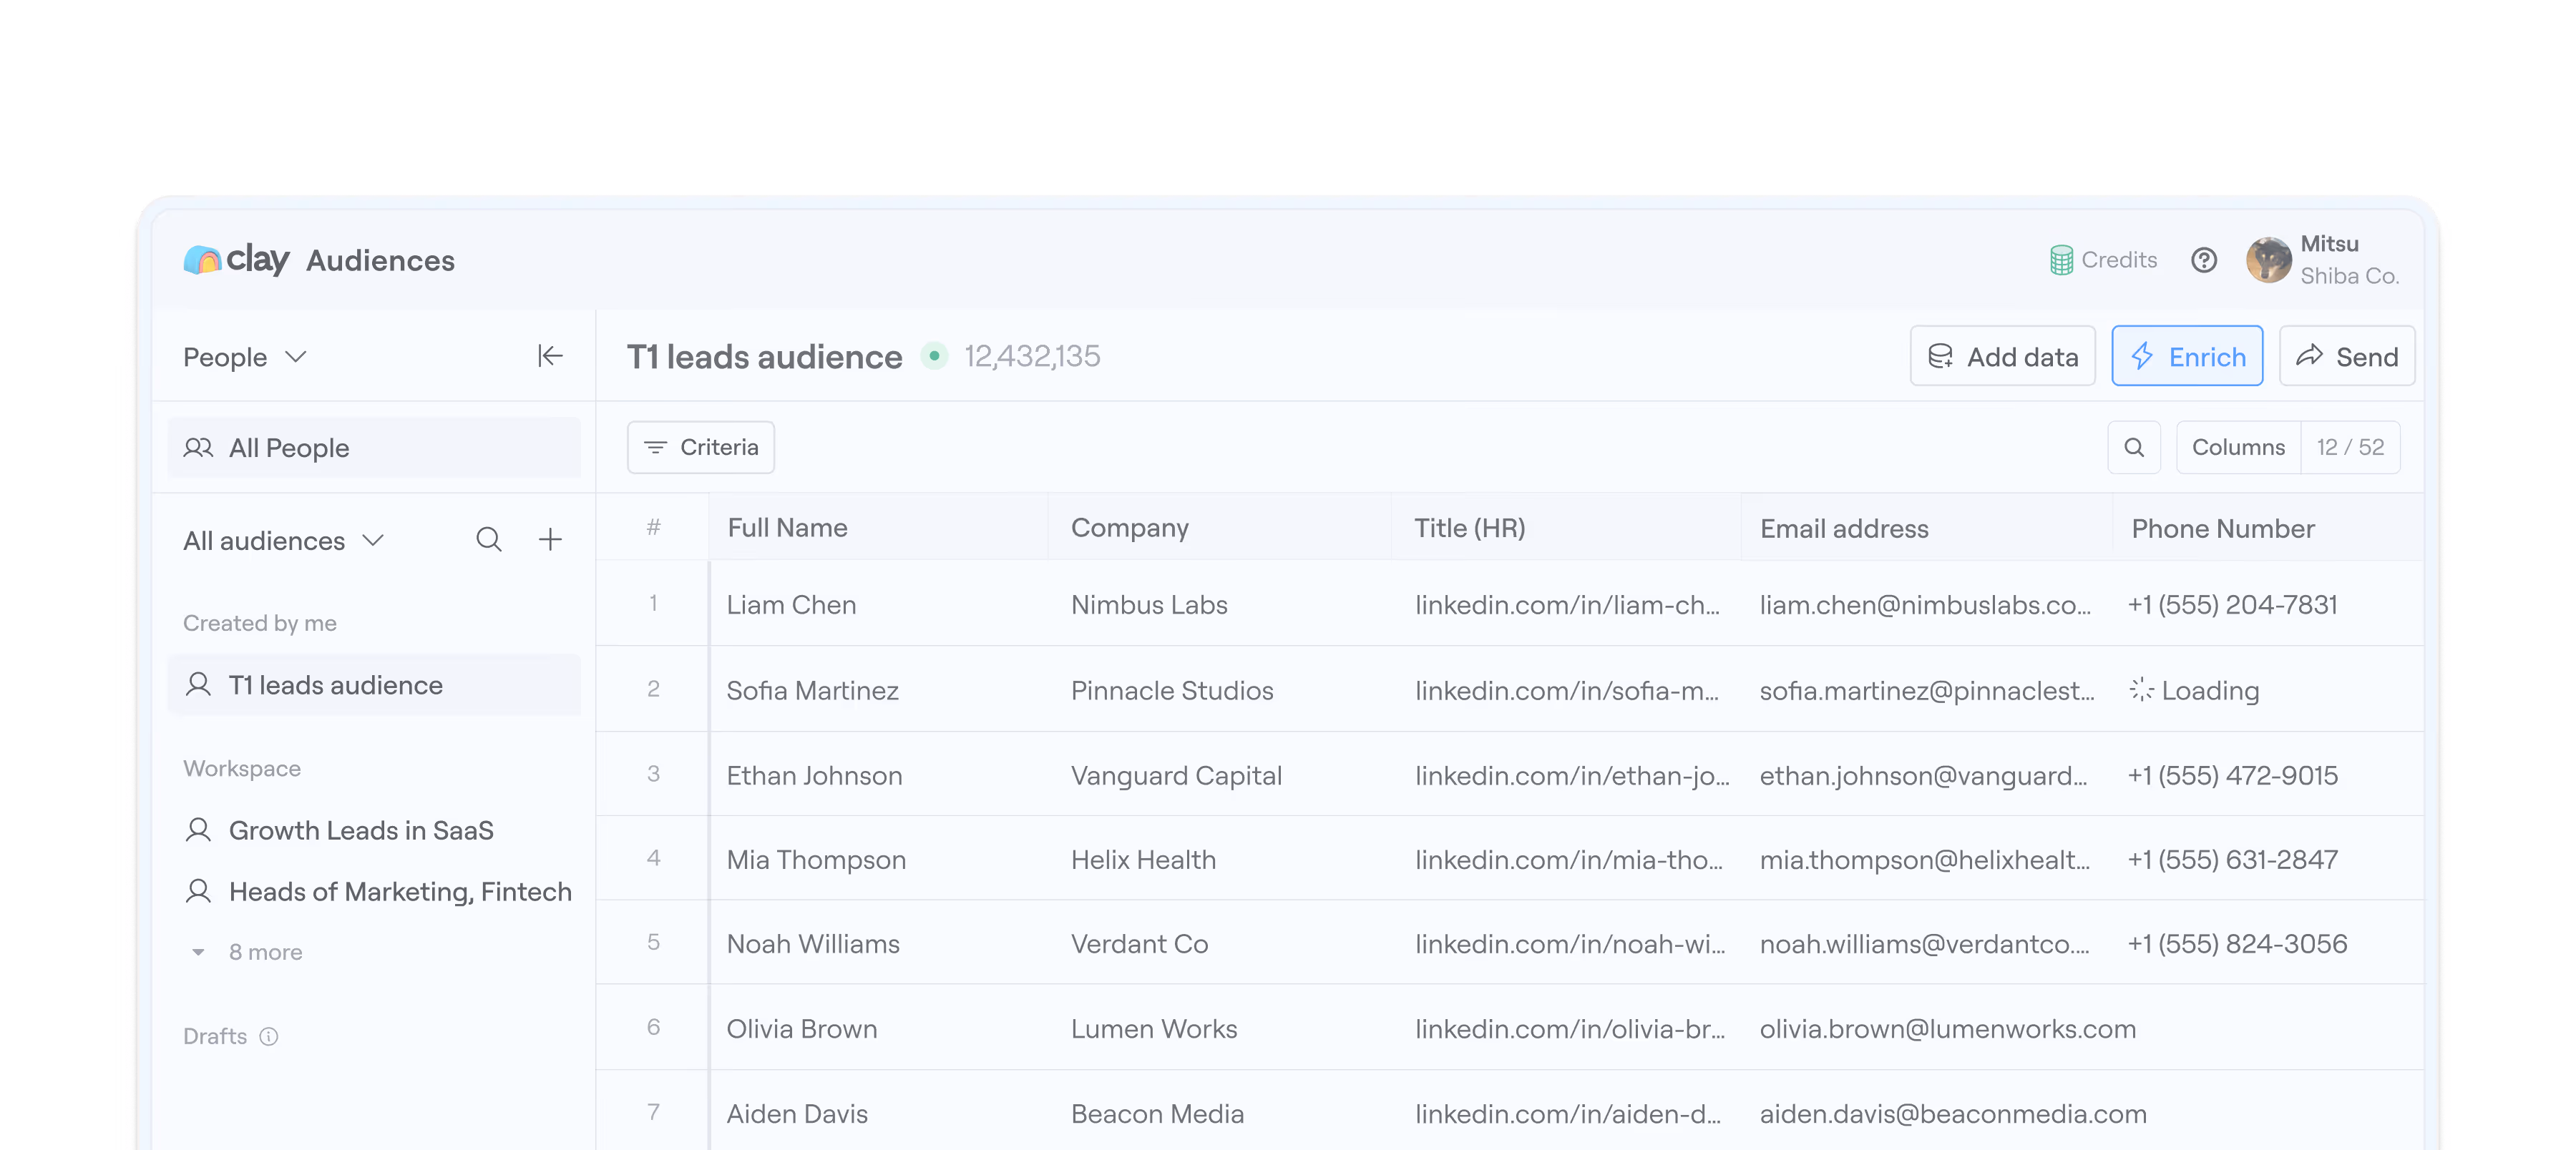Screen dimensions: 2576x1150
Task: Select the Sofia Martinez name cell
Action: (880, 689)
